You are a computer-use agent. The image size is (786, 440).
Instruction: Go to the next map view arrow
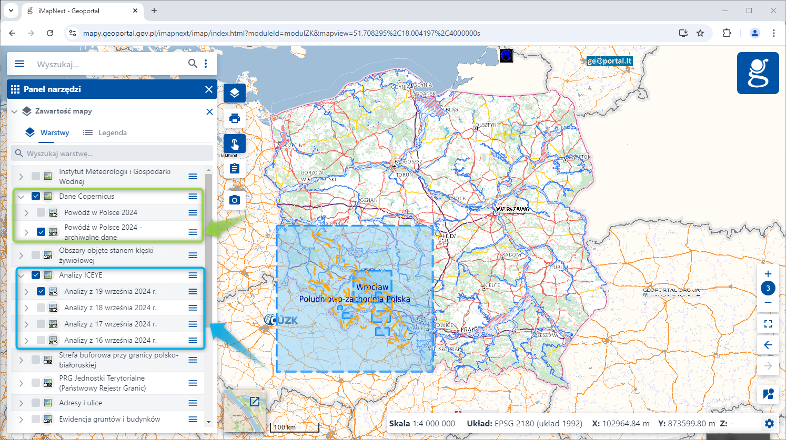pyautogui.click(x=768, y=366)
